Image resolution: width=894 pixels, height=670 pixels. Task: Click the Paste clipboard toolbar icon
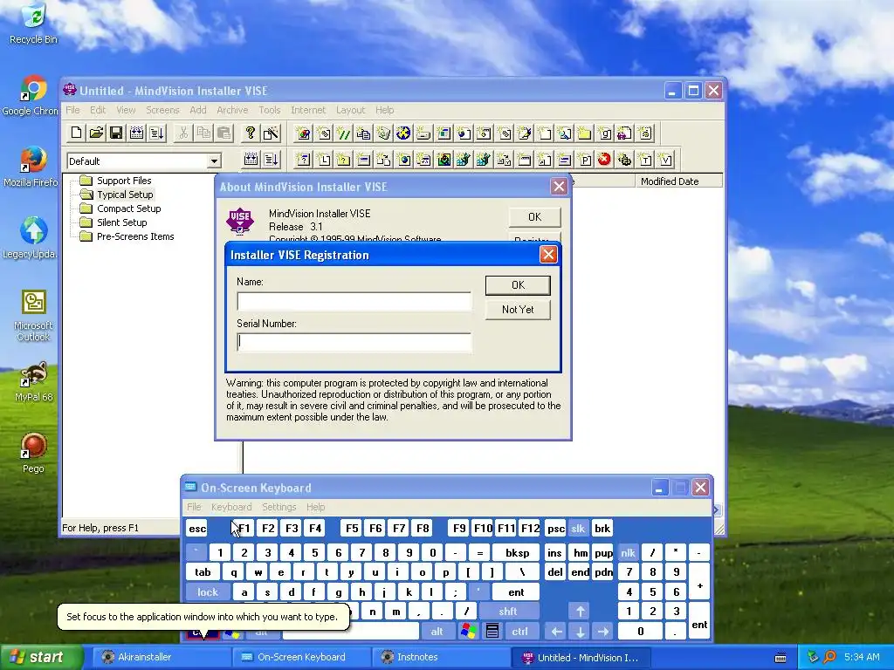[224, 133]
